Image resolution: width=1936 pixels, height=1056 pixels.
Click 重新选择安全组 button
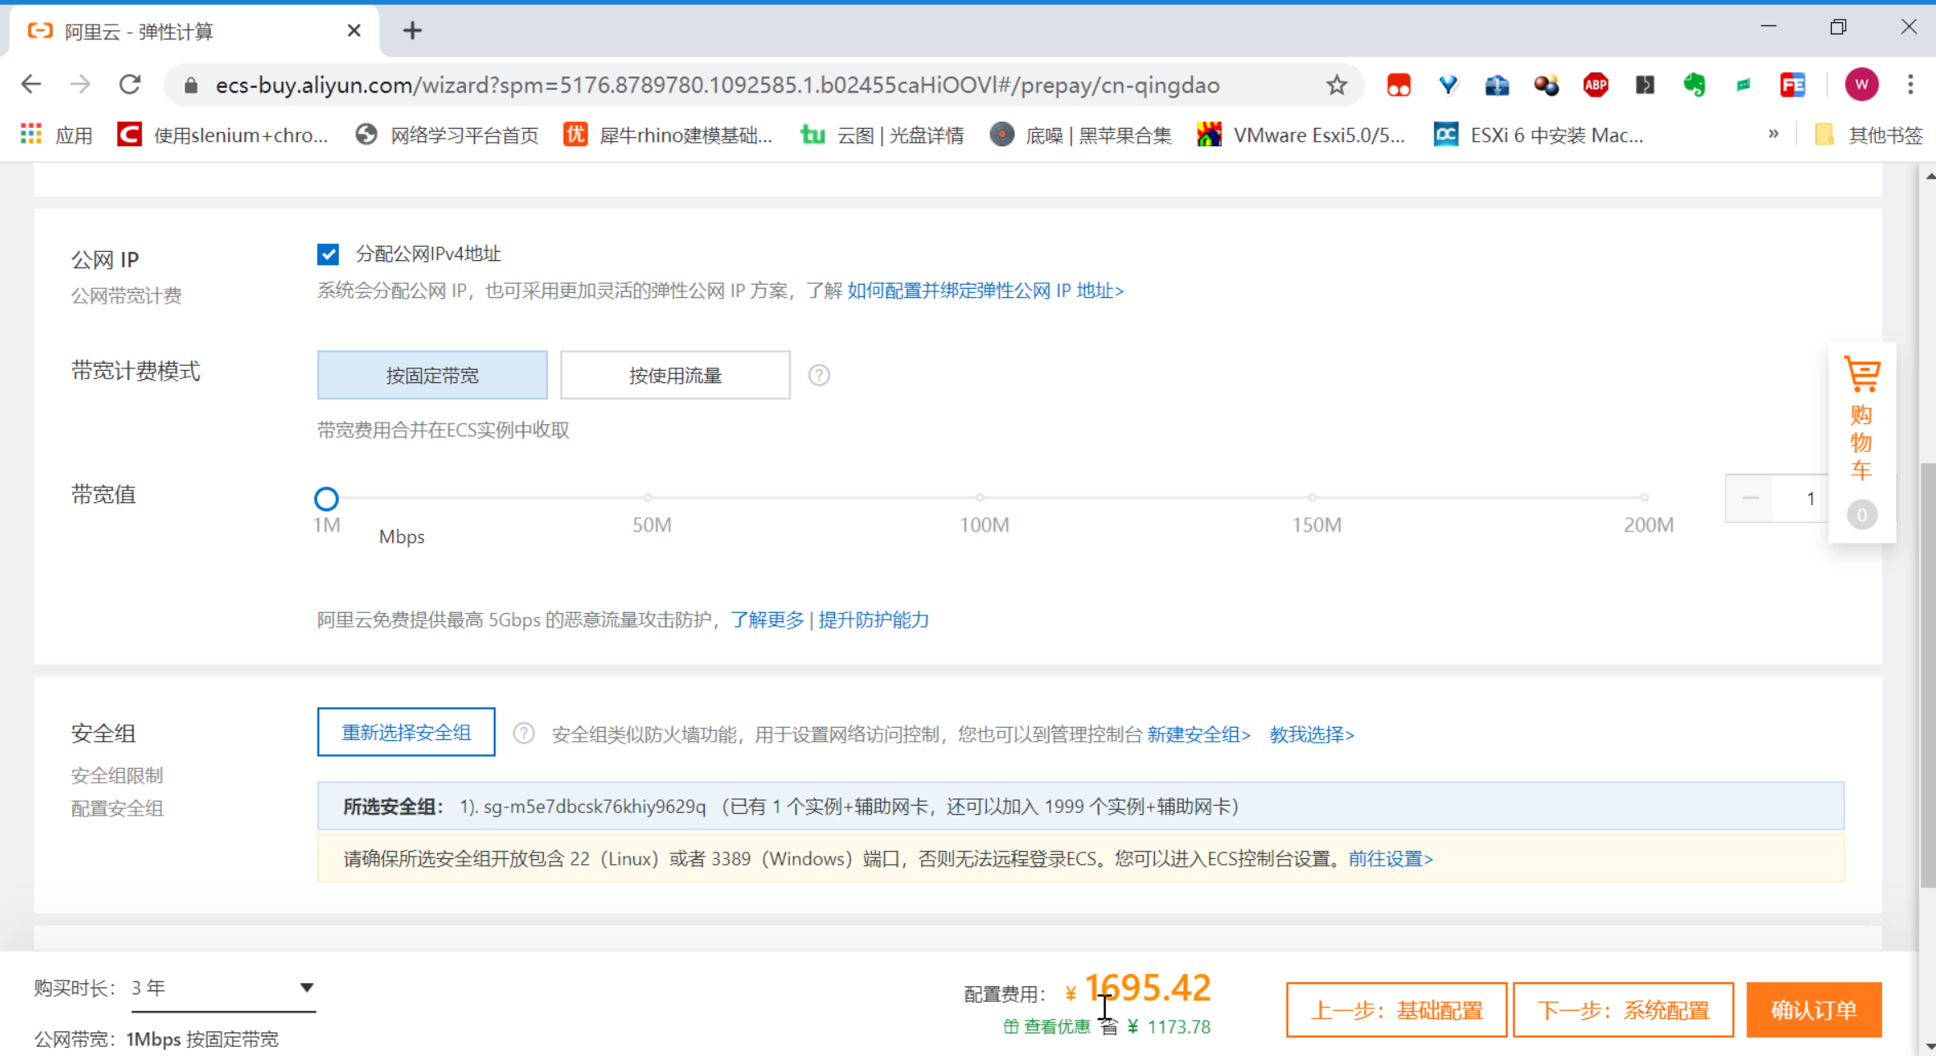click(406, 732)
